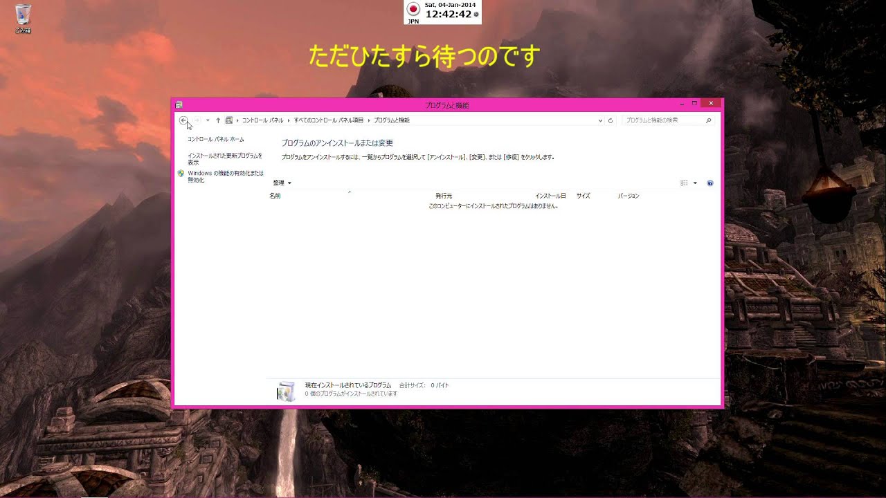Click the プログラムのアンインストールまたは変更 heading
Viewport: 886px width, 498px height.
pos(337,143)
